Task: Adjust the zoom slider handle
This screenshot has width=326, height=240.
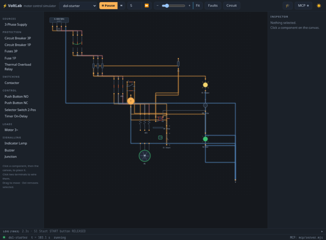Action: click(167, 5)
